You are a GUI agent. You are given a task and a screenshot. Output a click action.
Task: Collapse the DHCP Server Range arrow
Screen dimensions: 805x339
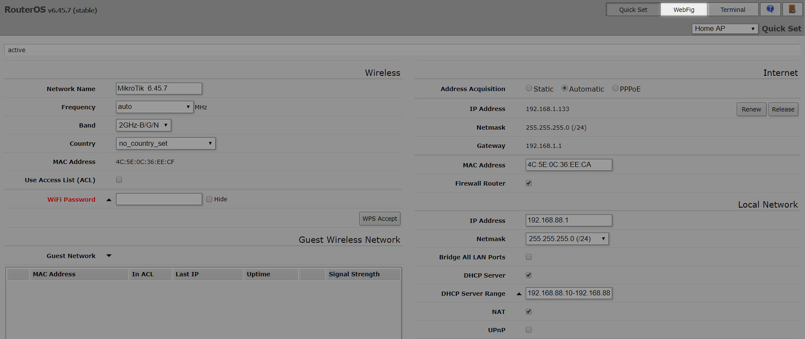coord(519,294)
